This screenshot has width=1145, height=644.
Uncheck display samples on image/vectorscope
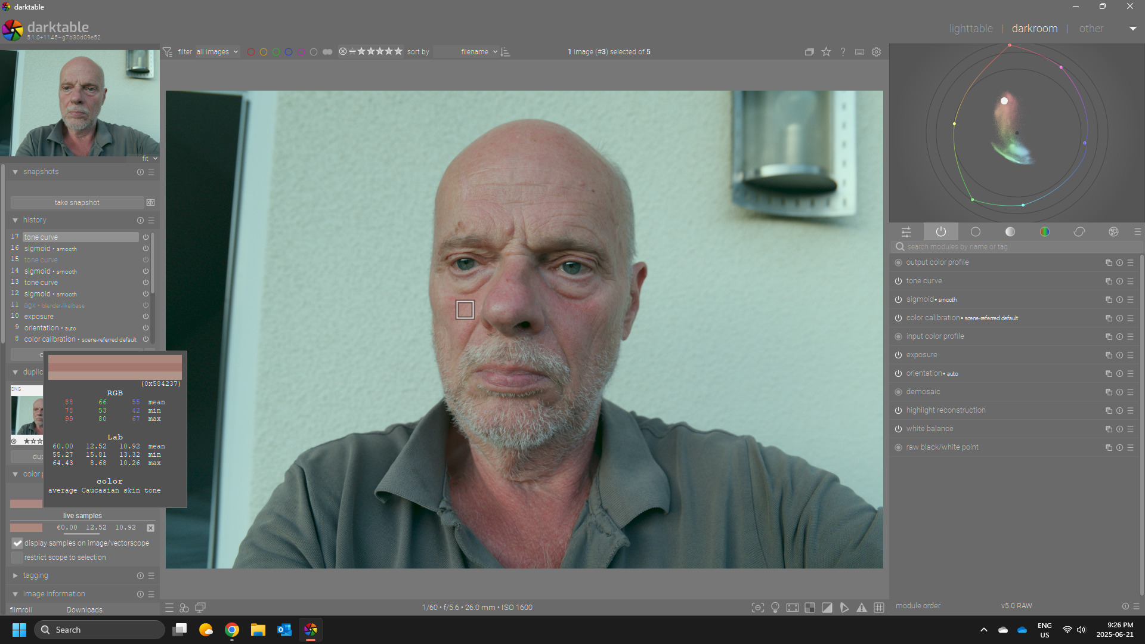tap(17, 543)
